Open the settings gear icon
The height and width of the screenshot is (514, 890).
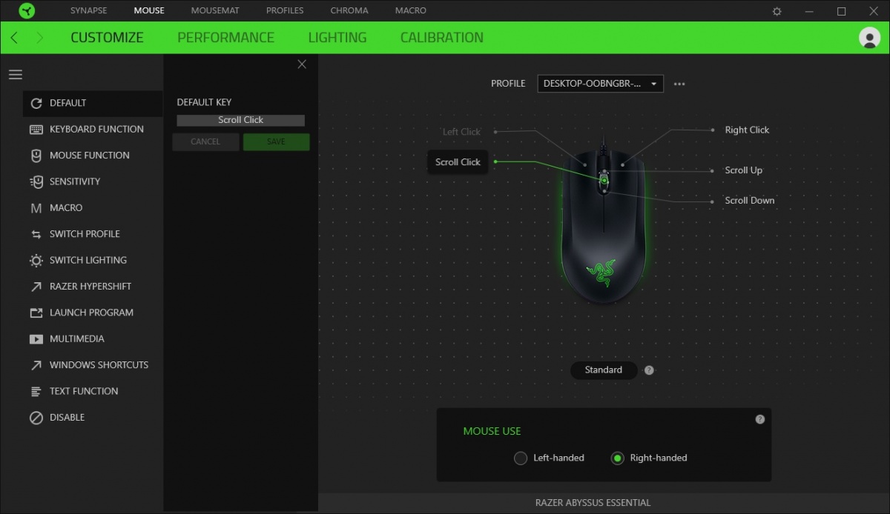(x=777, y=11)
